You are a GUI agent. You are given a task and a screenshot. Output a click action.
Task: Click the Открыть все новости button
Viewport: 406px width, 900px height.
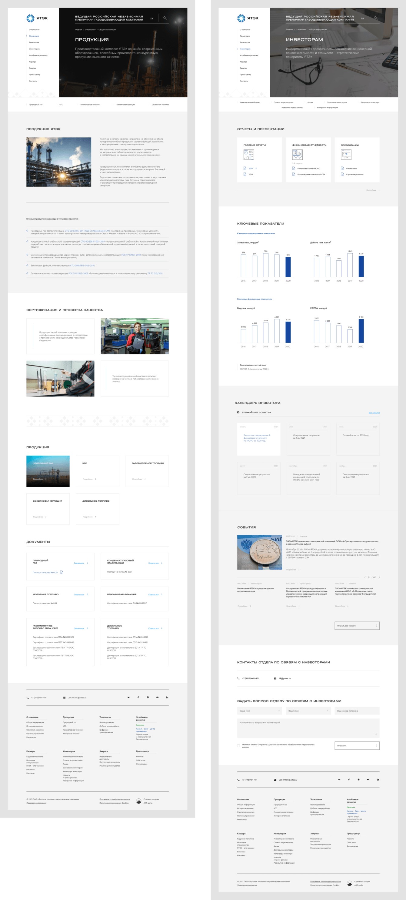coord(357,626)
